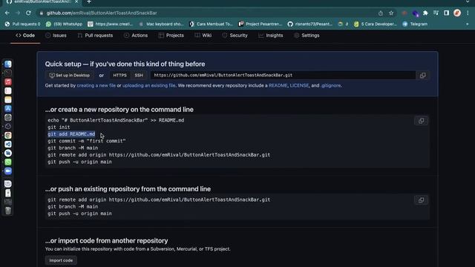Open a new browser tab
475x267 pixels.
89,1
